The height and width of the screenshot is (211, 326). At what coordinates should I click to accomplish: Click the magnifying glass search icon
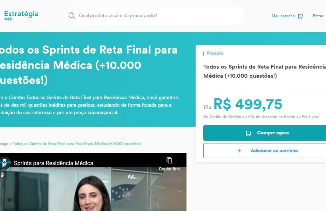click(x=72, y=15)
